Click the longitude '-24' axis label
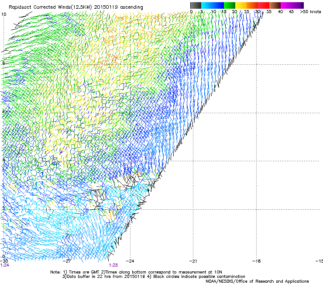Image resolution: width=323 pixels, height=284 pixels. tap(130, 261)
